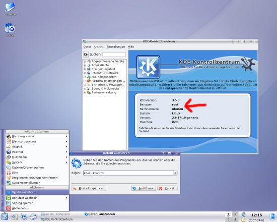Click the volume speaker icon in the system tray
This screenshot has width=277, height=222.
click(243, 214)
